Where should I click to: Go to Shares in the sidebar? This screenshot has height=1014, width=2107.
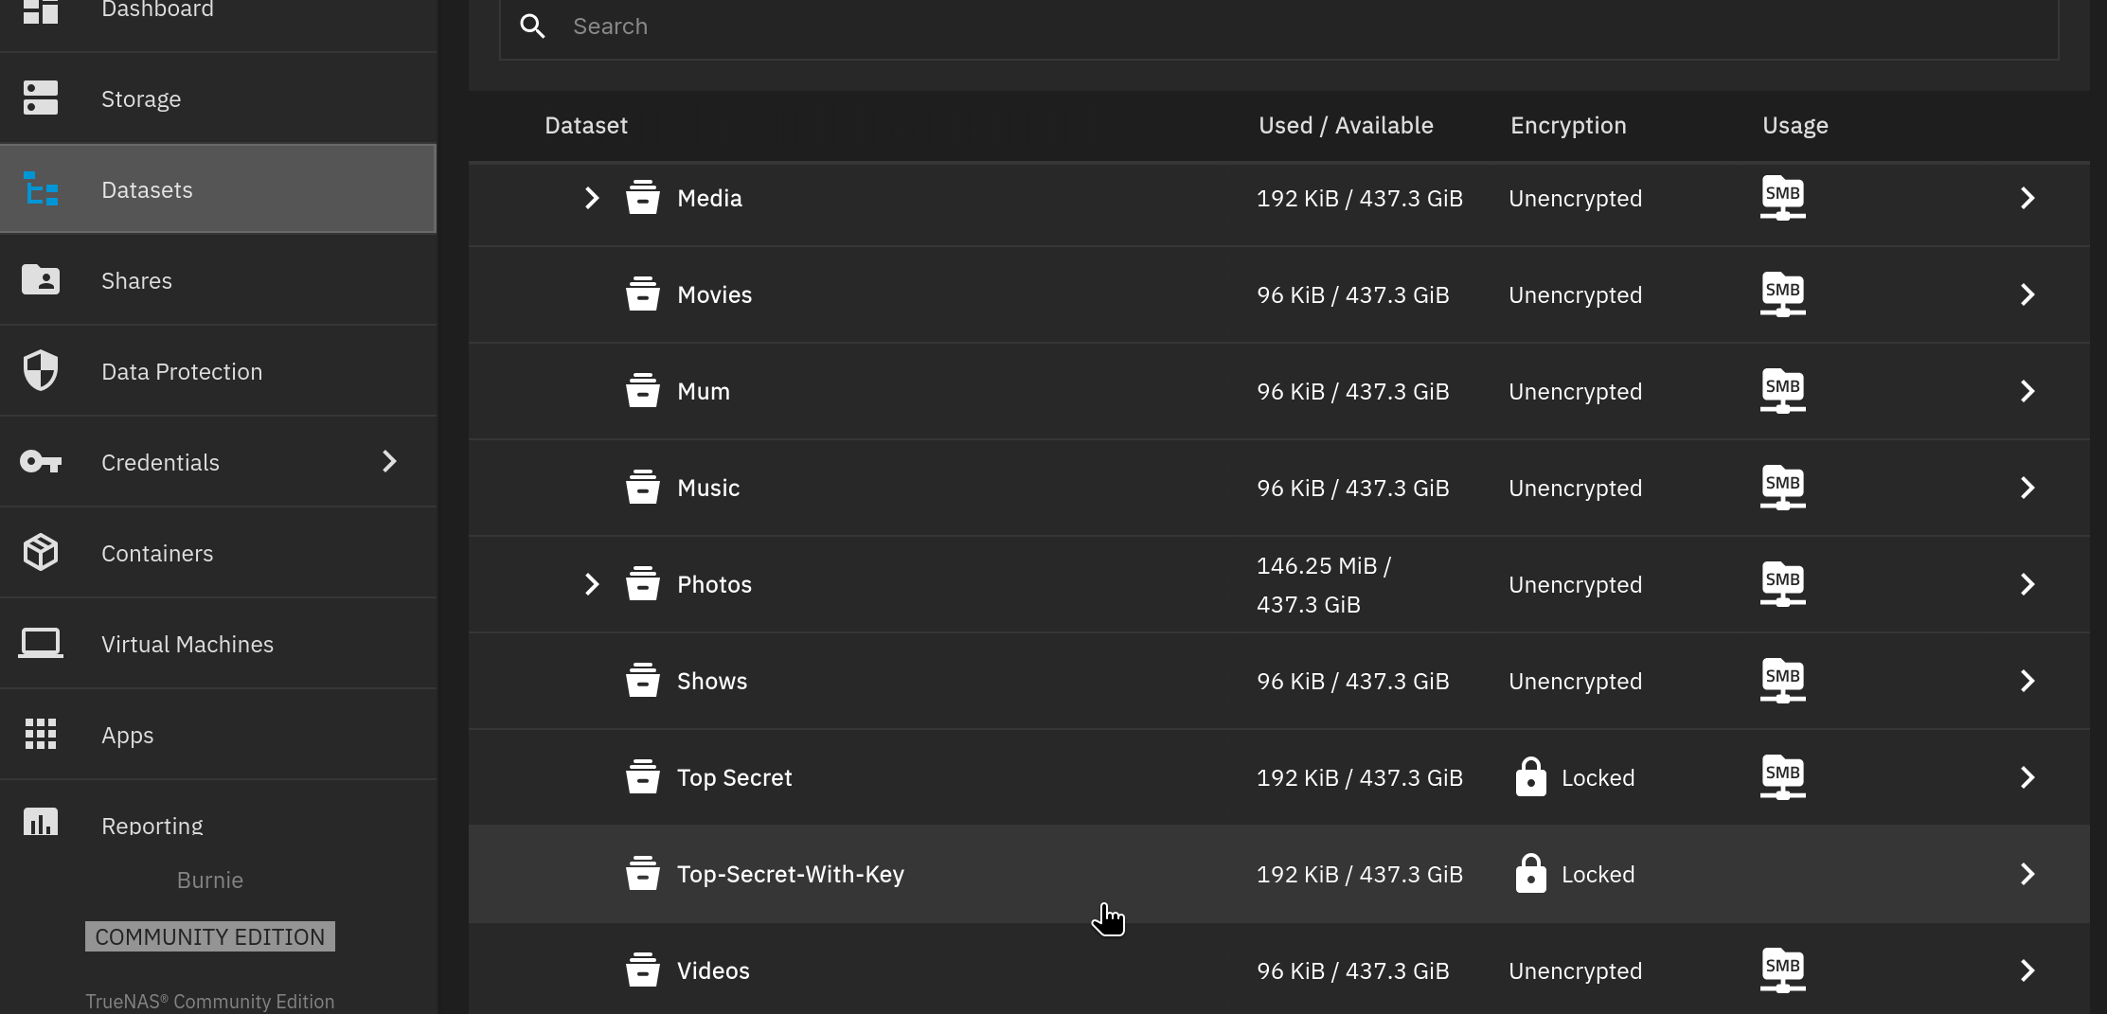click(218, 280)
